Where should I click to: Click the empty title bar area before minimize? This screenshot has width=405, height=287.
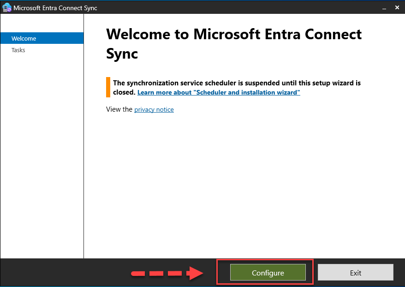pyautogui.click(x=231, y=8)
